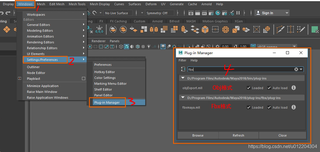This screenshot has height=152, width=320.
Task: Click the Freeze Transformations 0,0,0 snowflake icon
Action: click(x=99, y=29)
